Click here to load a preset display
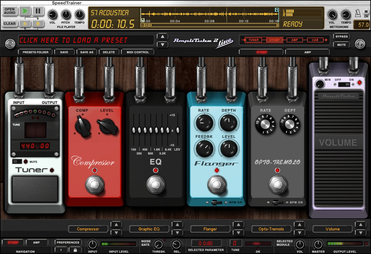Viewport: 371px width, 254px height. 86,40
